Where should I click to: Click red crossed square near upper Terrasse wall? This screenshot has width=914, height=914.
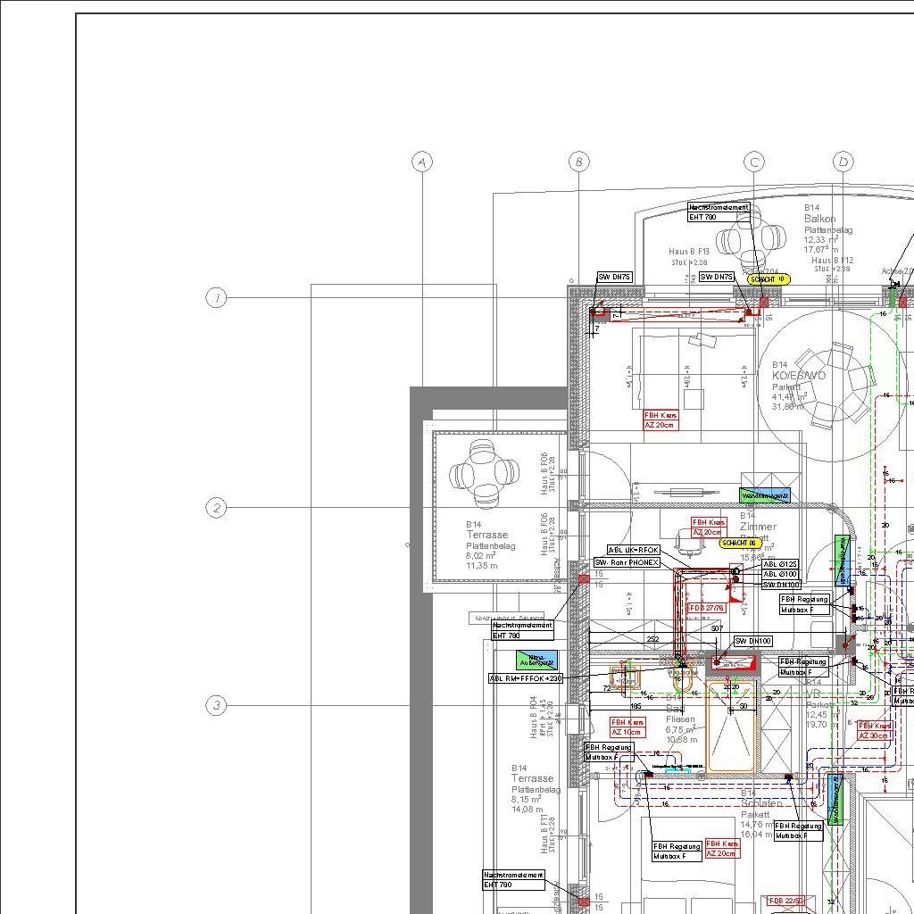(584, 578)
